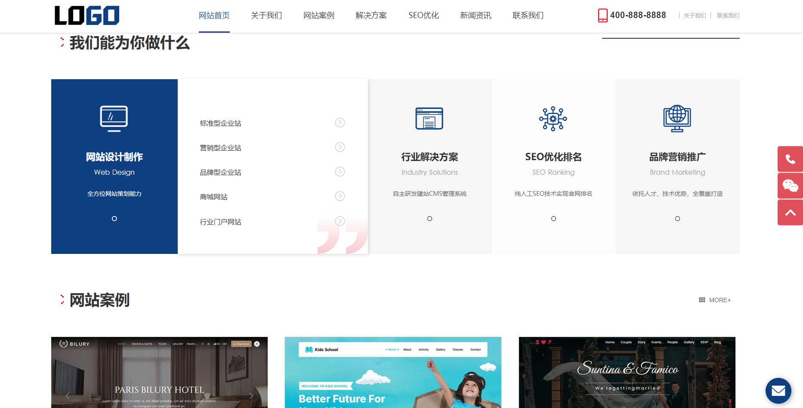Open the email envelope icon

(x=778, y=391)
